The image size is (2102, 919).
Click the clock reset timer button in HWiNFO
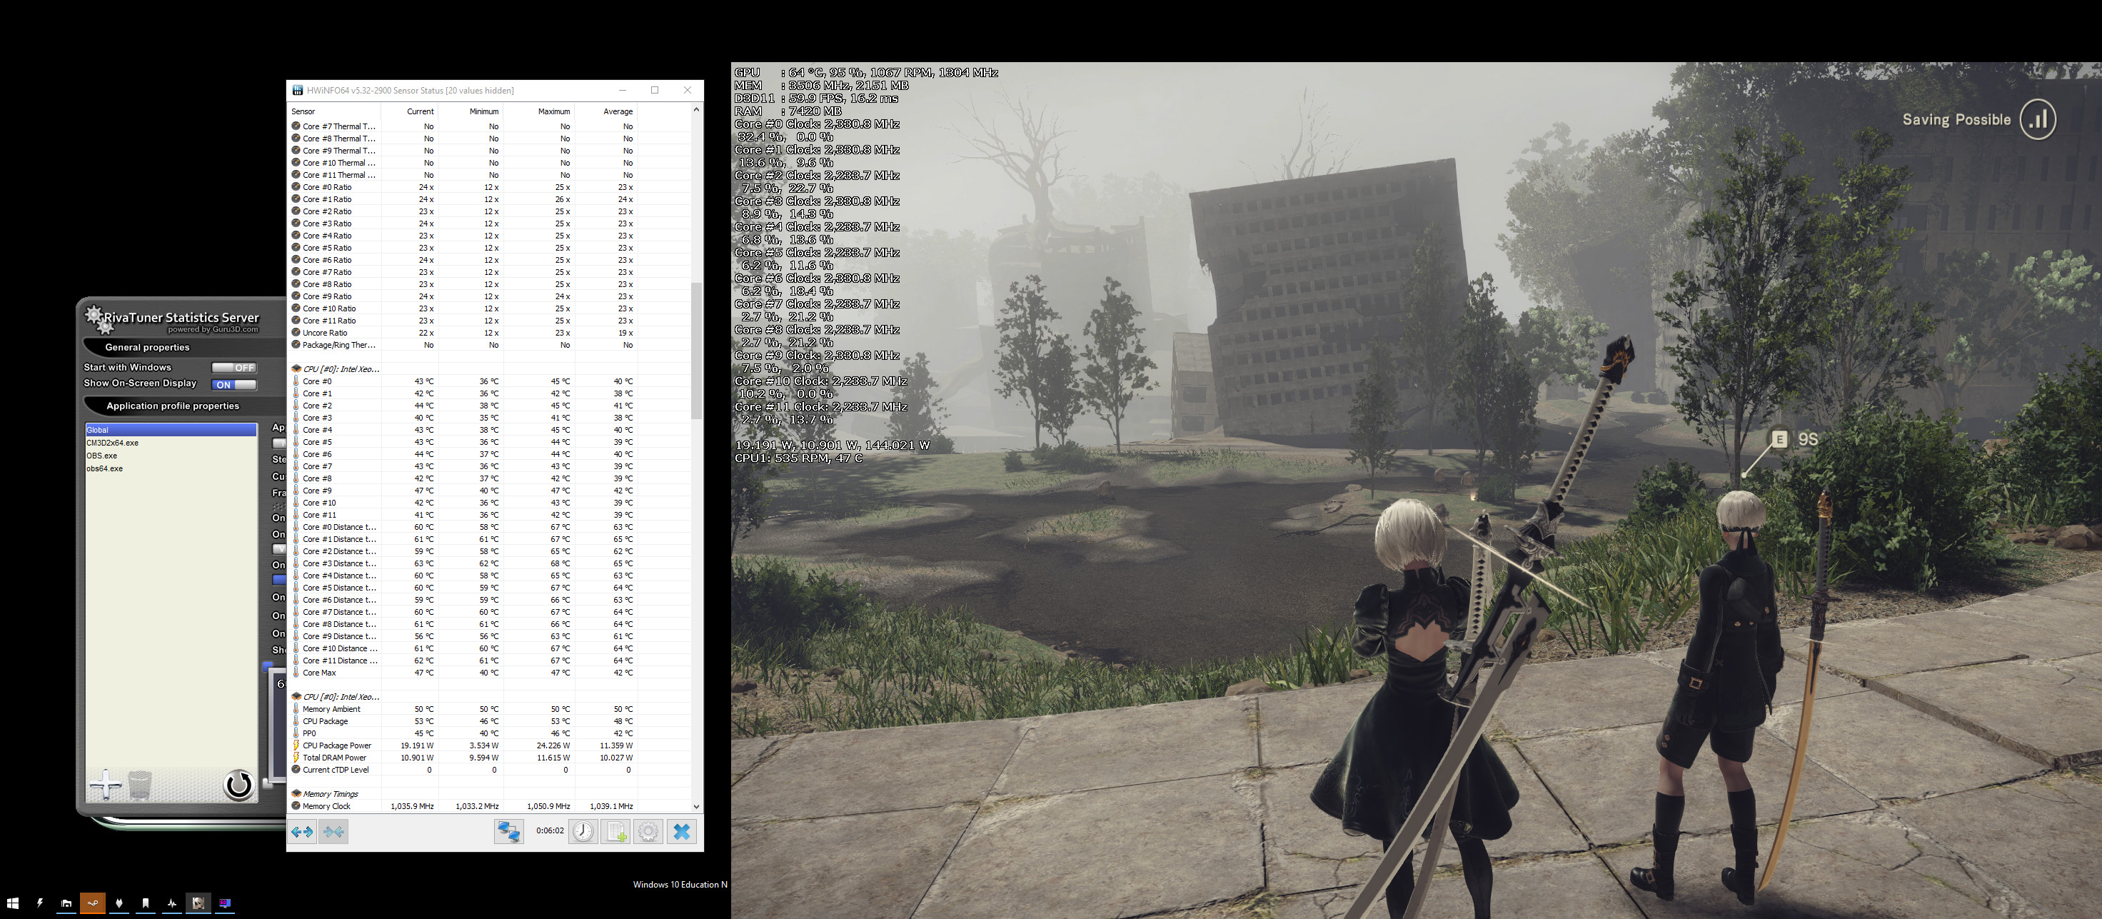pos(583,832)
